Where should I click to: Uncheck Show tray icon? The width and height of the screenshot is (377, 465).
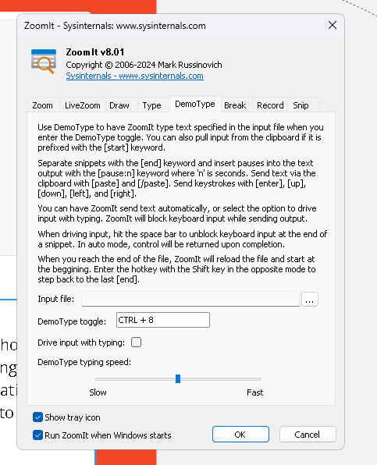(x=37, y=417)
